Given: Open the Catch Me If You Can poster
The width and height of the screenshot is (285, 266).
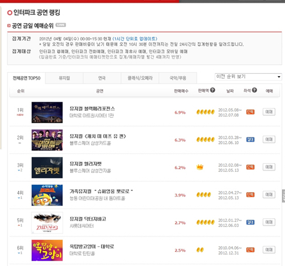Looking at the screenshot, I should click(x=47, y=140).
